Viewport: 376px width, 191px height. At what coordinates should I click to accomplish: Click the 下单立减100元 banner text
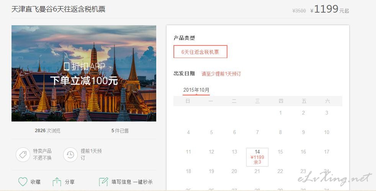(x=84, y=81)
